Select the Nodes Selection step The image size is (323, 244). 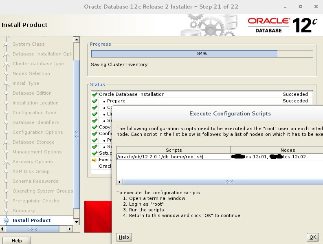31,73
